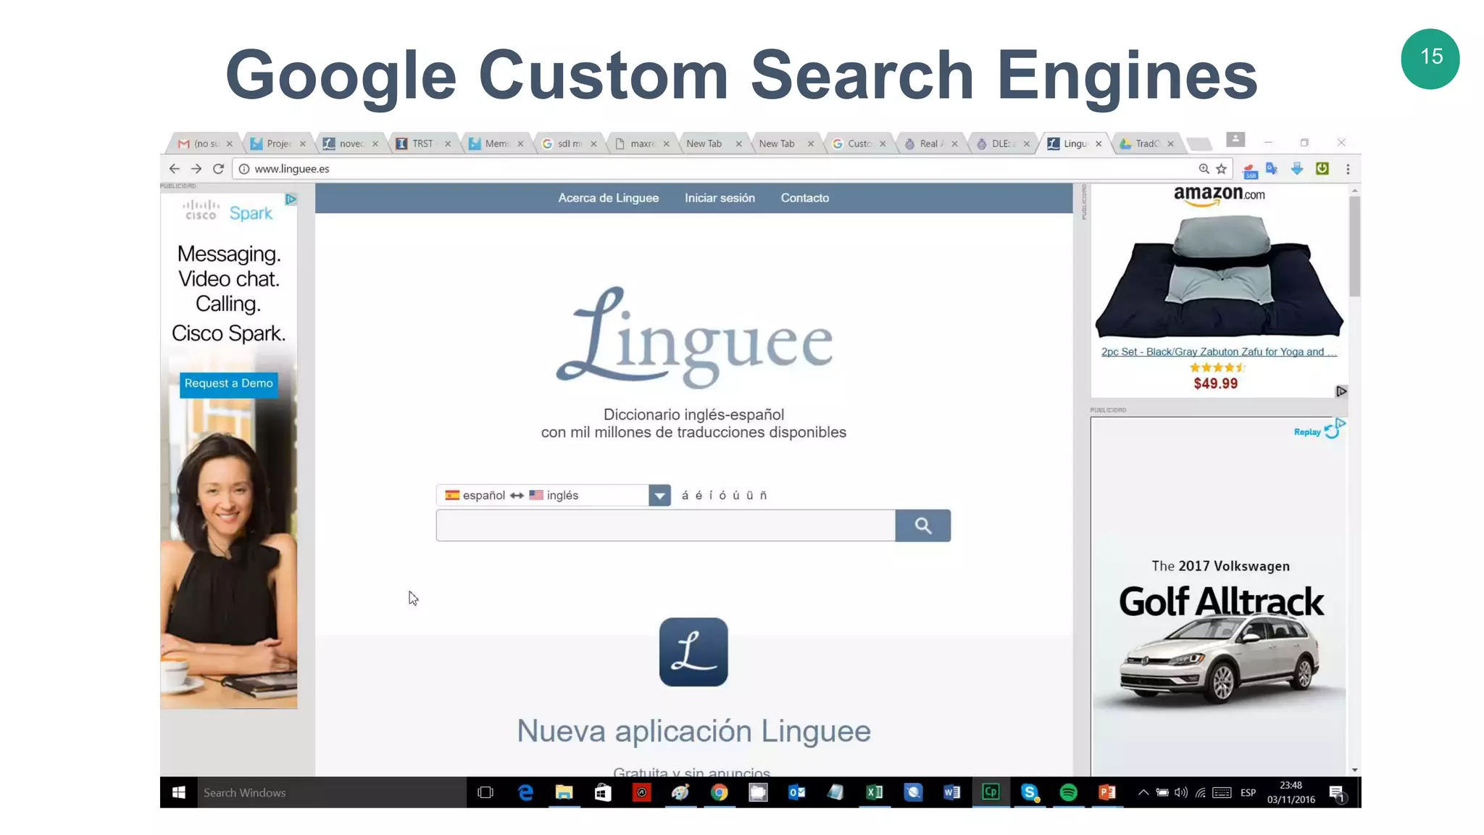1484x835 pixels.
Task: Switch to the TradC Drive tab
Action: pos(1146,144)
